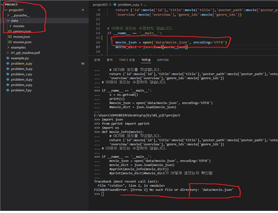Click line number 14 in the editor
The image size is (278, 213).
98,33
